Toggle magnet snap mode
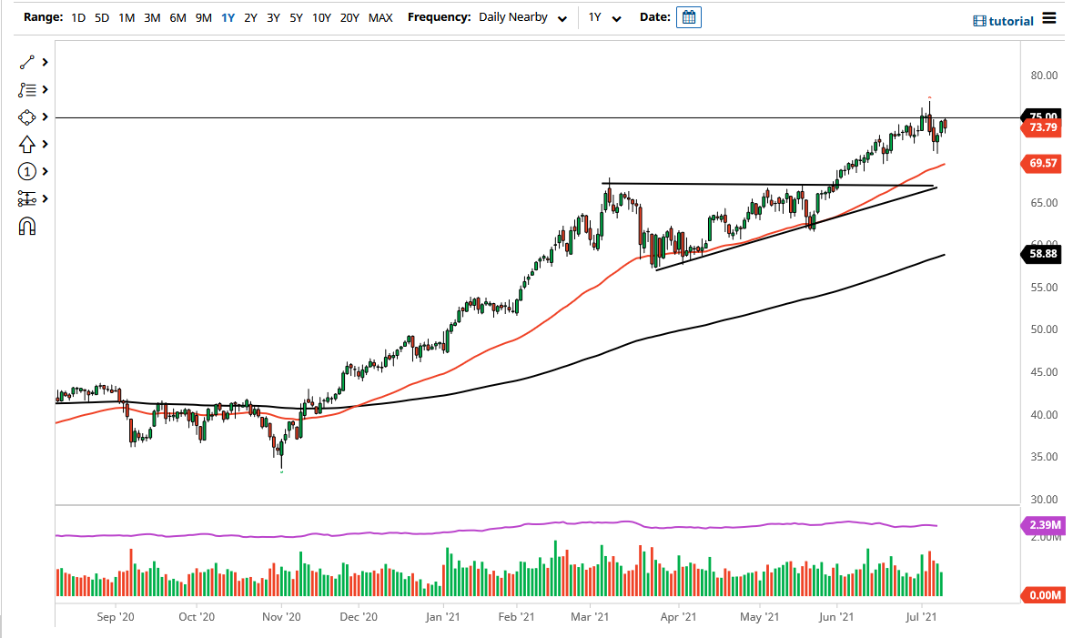 pos(27,225)
